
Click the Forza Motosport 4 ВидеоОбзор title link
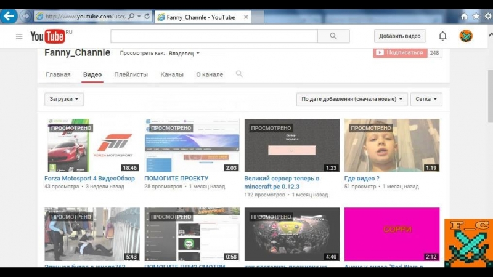tap(89, 179)
